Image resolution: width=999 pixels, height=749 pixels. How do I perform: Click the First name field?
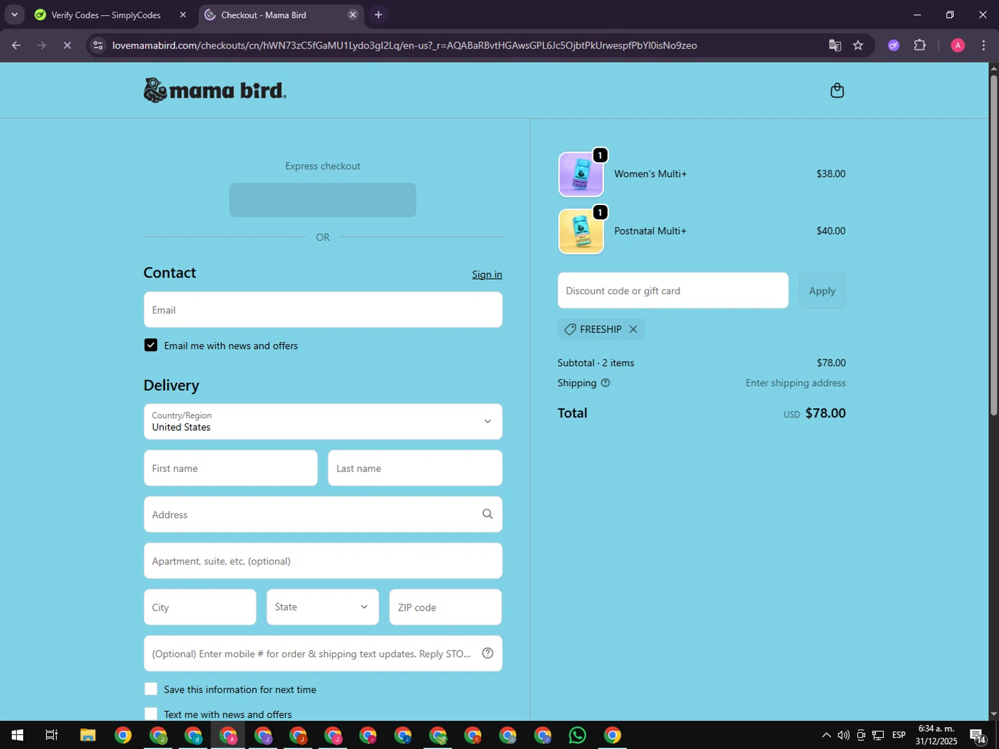click(230, 468)
